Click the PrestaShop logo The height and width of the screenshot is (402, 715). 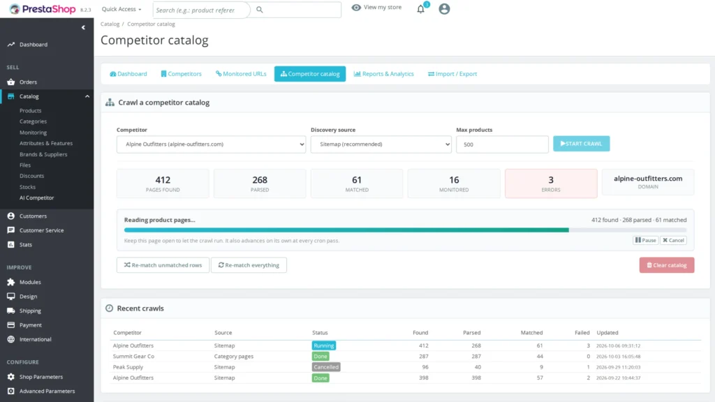[43, 9]
